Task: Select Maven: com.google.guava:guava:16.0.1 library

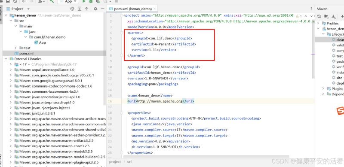Action: click(48, 81)
